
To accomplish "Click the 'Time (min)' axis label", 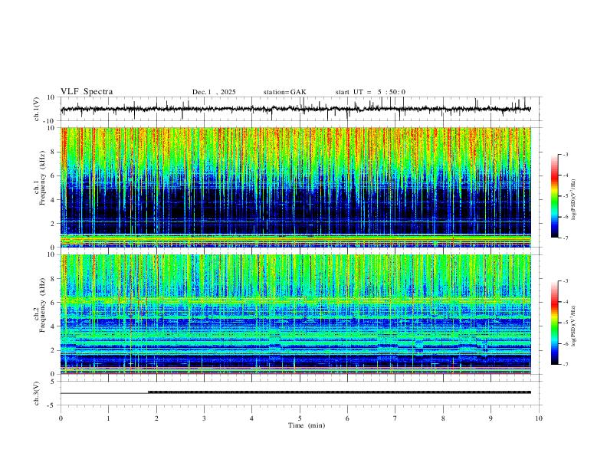I will 307,425.
